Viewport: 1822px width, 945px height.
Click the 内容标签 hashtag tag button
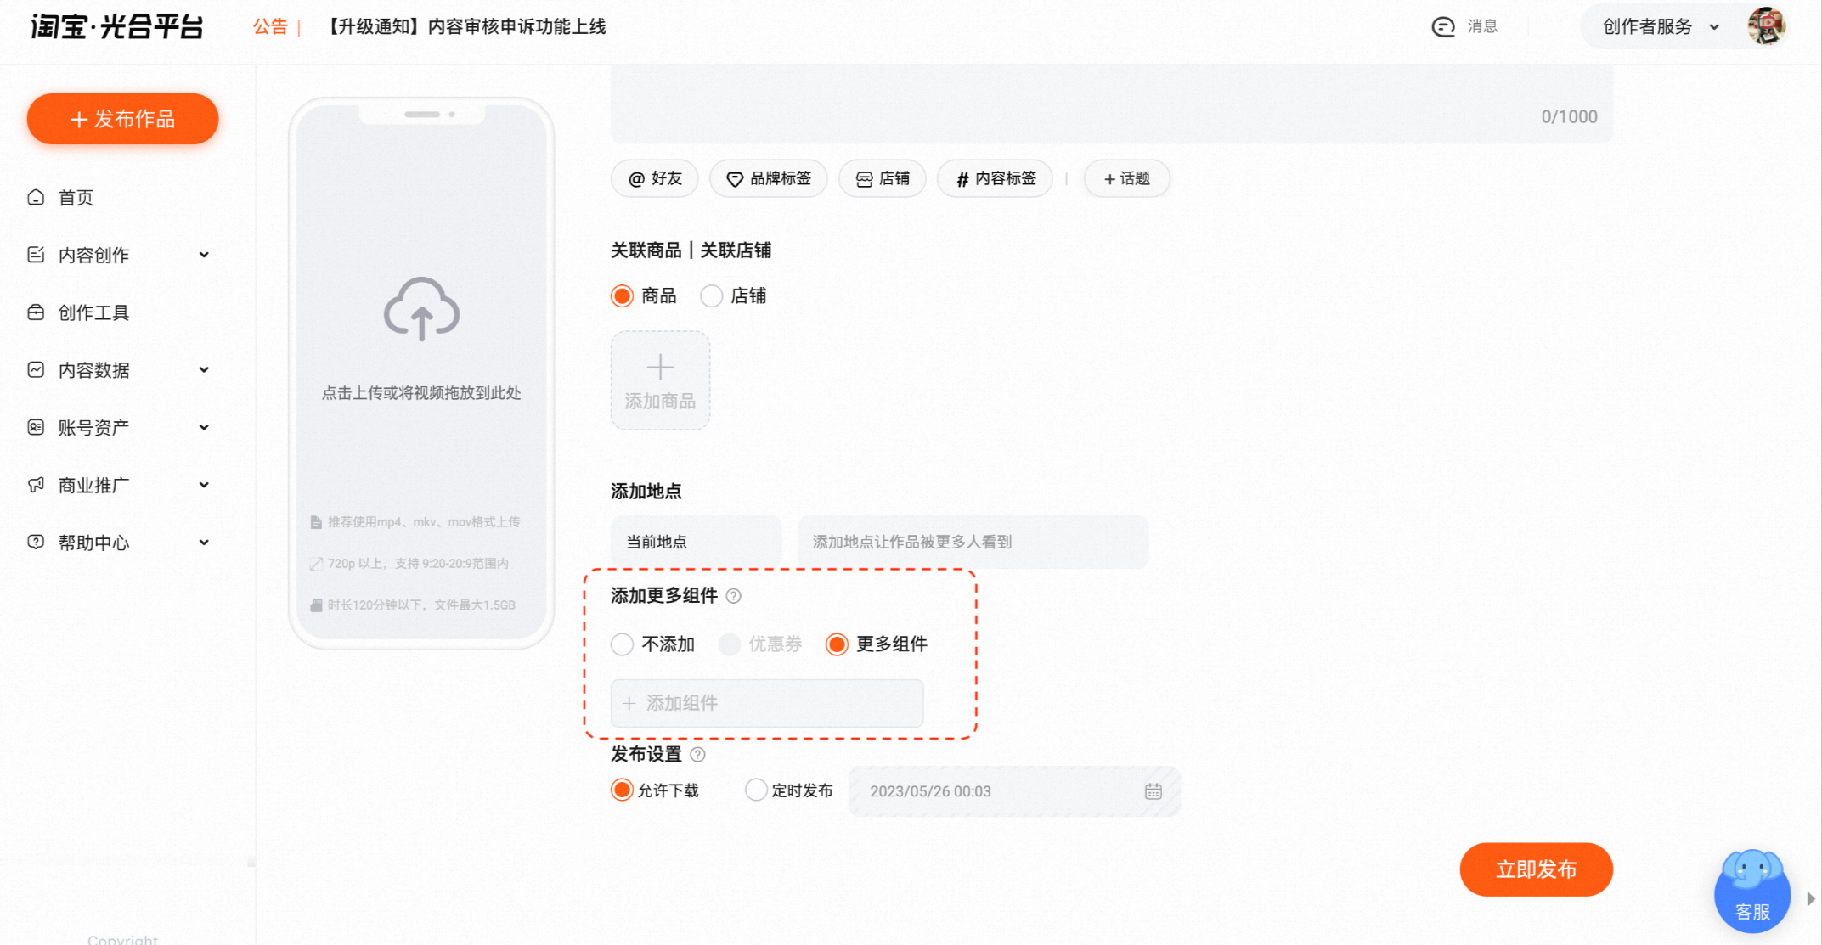point(996,178)
